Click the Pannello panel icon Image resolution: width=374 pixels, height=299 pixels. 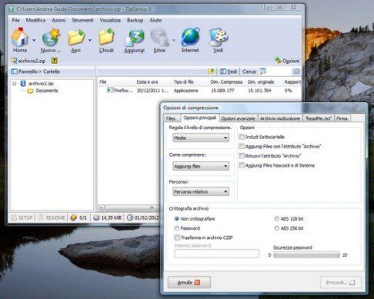[x=14, y=71]
